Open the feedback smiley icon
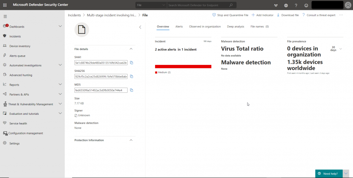Viewport: 353px width, 178px height. point(306,5)
